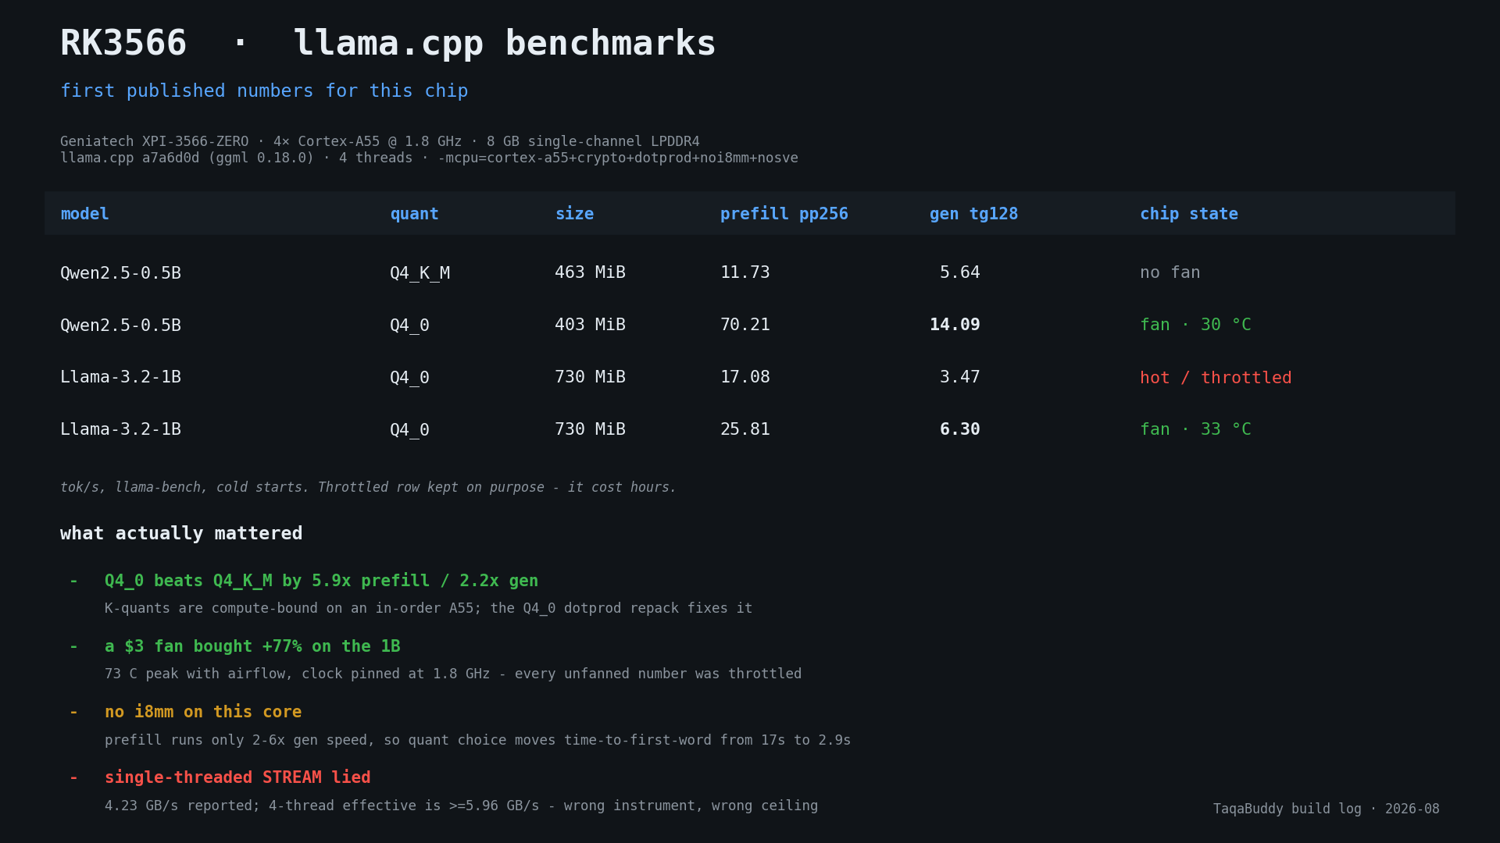The width and height of the screenshot is (1500, 843).
Task: Click the 'size' column header
Action: (x=574, y=214)
